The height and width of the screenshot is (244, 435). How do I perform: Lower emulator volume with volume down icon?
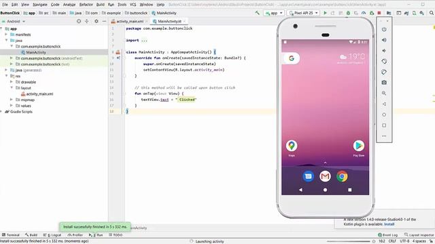pos(384,51)
